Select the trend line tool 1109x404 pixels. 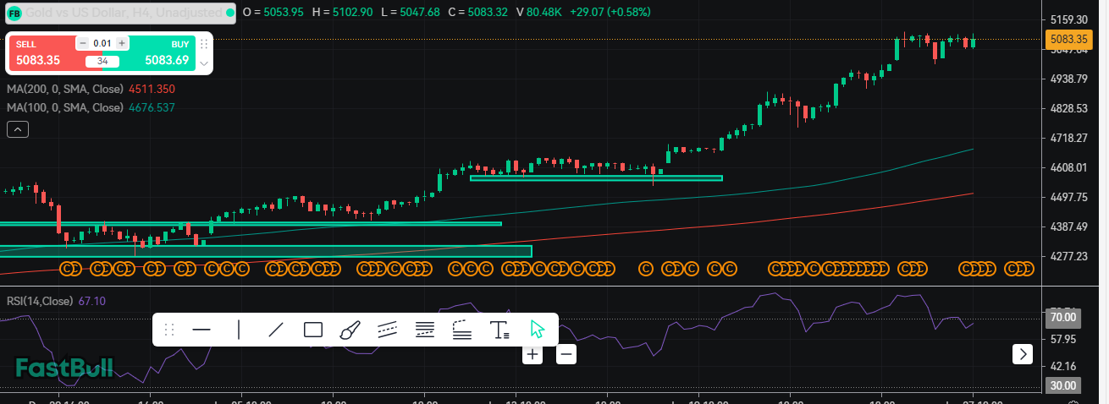click(x=276, y=330)
